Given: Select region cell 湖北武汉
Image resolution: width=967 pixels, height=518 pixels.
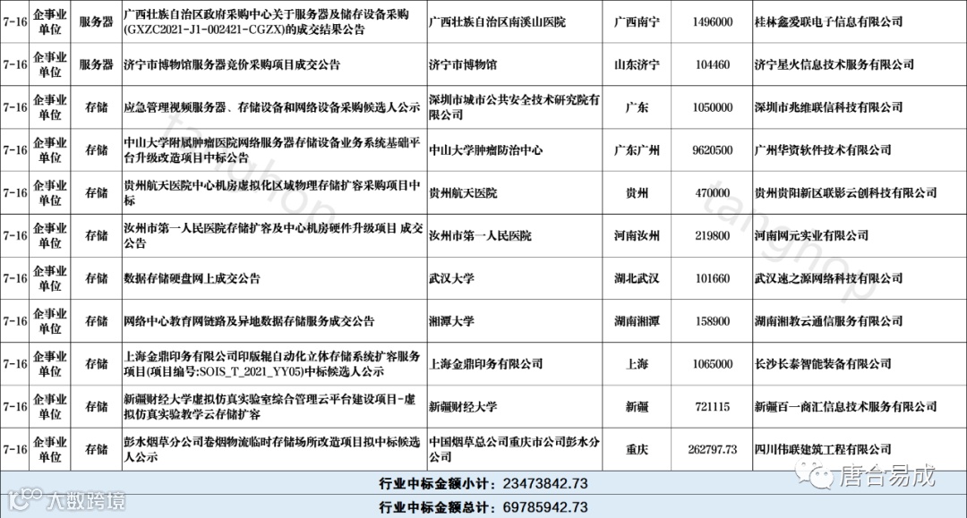Looking at the screenshot, I should pos(637,278).
